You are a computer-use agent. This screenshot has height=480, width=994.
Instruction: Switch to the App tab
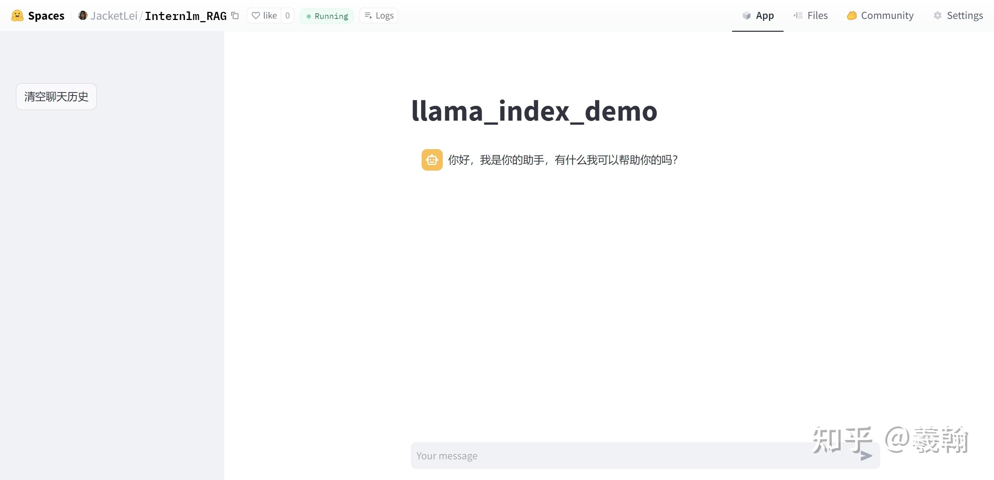[x=758, y=16]
